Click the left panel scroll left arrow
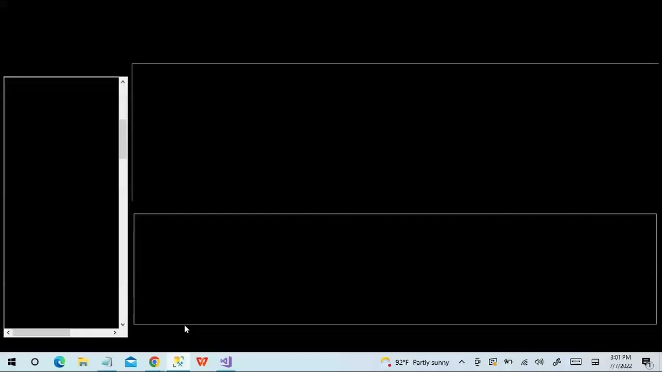Screen dimensions: 662x372 point(8,333)
